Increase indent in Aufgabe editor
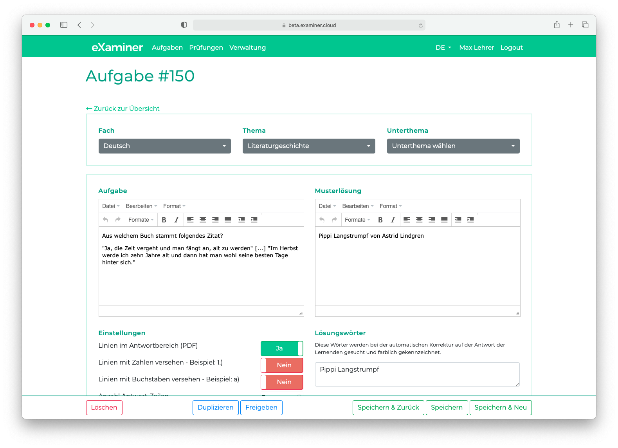Screen dimensions: 618x448 point(254,220)
